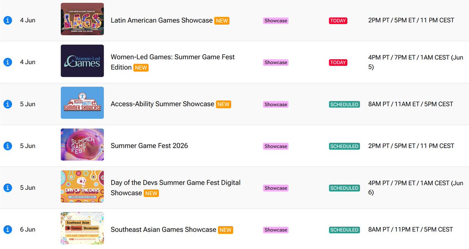This screenshot has width=469, height=249.
Task: Click NEW badge beside Day of the Devs
Action: (x=151, y=193)
